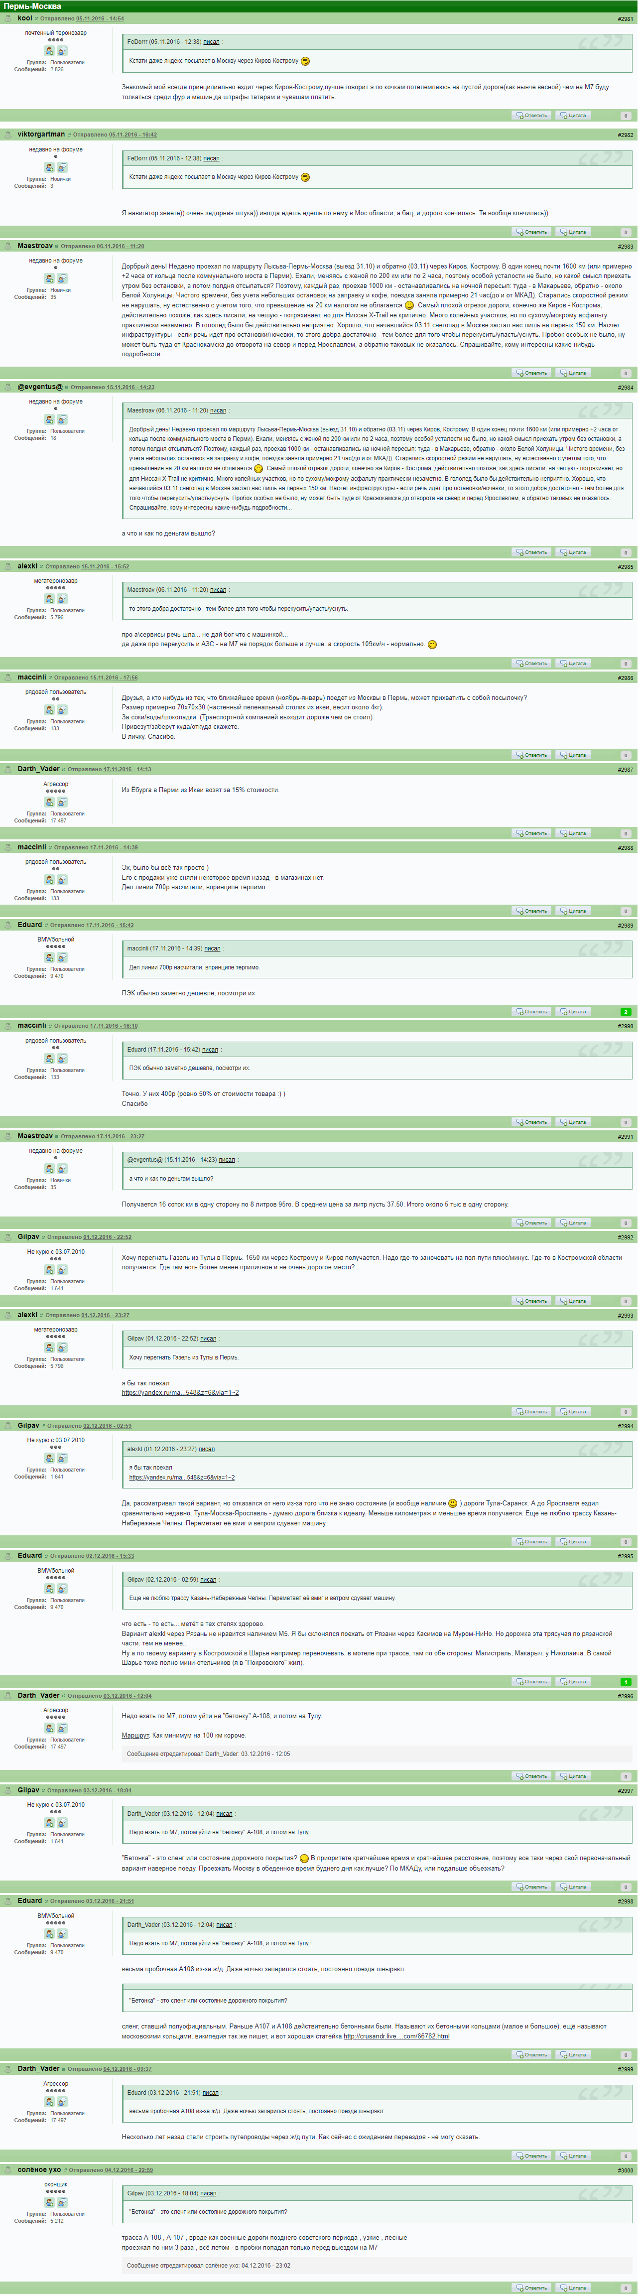This screenshot has width=638, height=2294.
Task: Add-friend icon under maccinli in post #2986
Action: pos(50,710)
